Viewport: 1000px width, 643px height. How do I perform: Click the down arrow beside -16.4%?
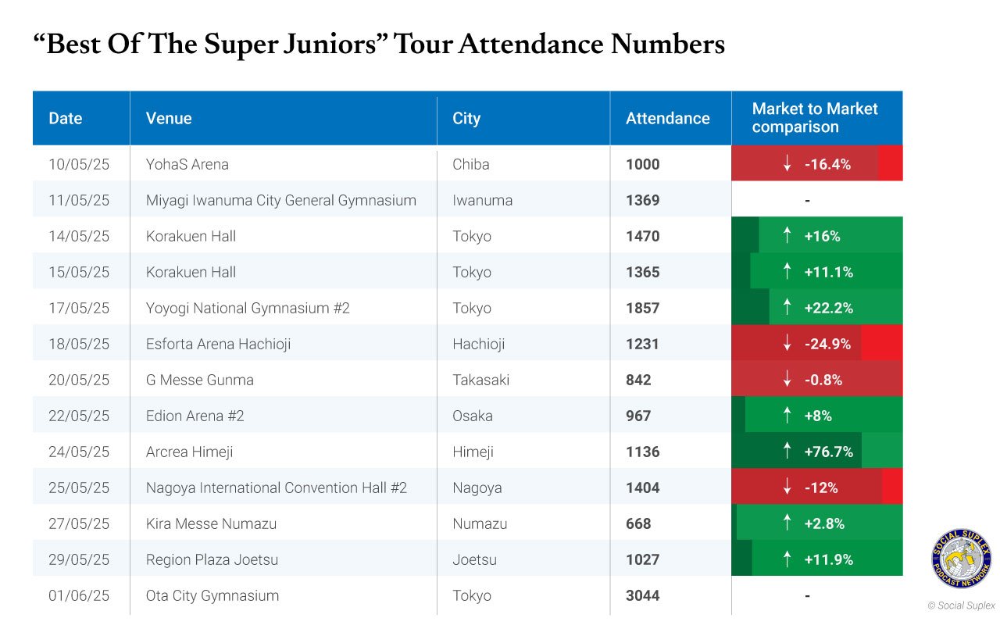(x=787, y=164)
